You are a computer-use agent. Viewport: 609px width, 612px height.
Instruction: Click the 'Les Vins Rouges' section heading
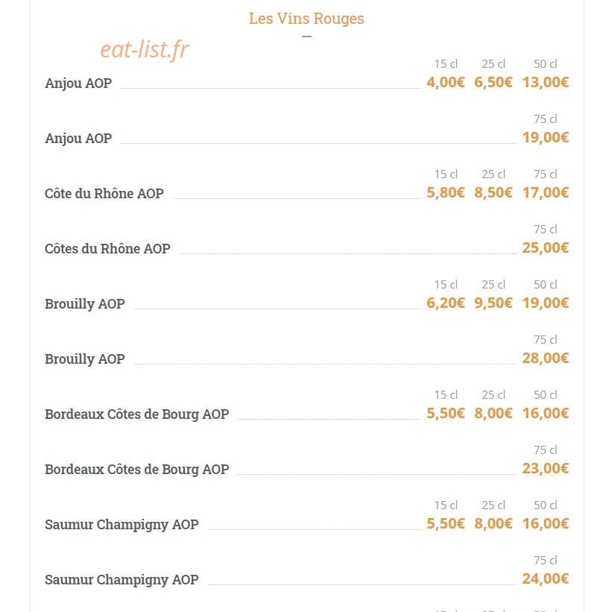click(306, 19)
